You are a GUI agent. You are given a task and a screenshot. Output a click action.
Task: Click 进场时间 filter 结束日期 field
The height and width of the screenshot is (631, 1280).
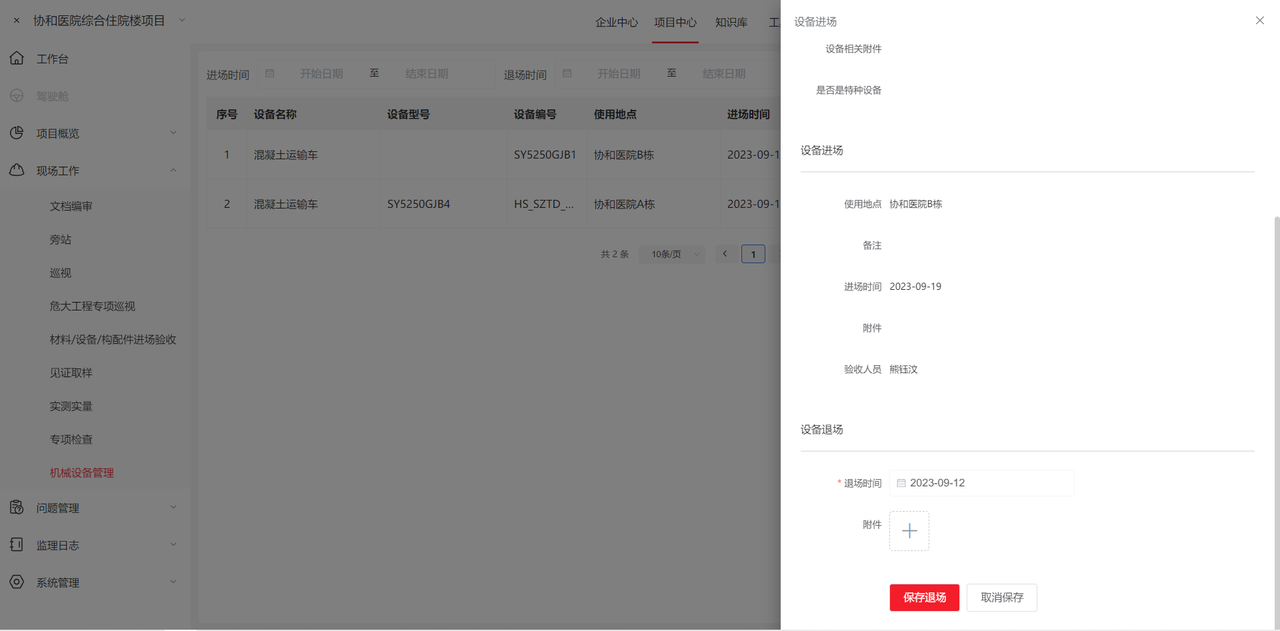tap(427, 73)
